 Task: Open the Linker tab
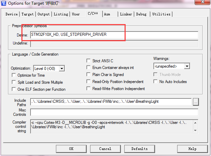(126, 14)
